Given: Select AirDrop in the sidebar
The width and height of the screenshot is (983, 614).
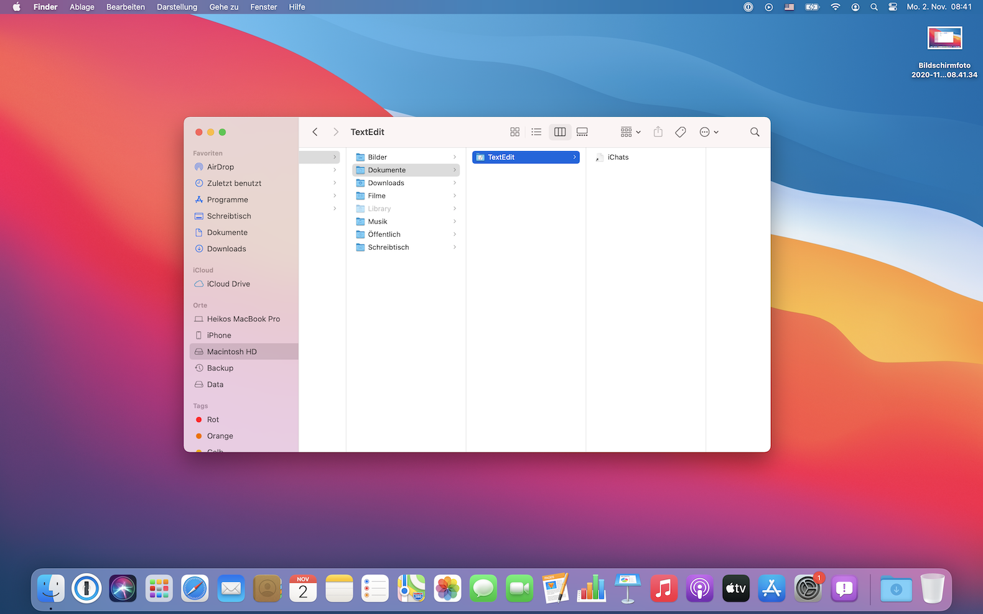Looking at the screenshot, I should tap(220, 167).
